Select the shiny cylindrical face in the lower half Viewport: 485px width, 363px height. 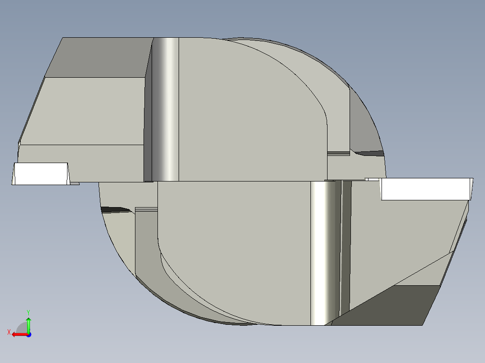[325, 253]
